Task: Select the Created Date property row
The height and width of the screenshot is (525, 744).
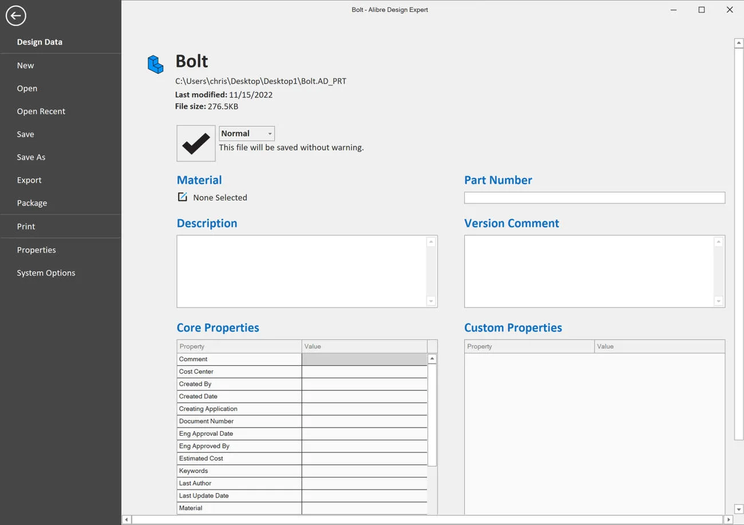Action: click(x=302, y=396)
